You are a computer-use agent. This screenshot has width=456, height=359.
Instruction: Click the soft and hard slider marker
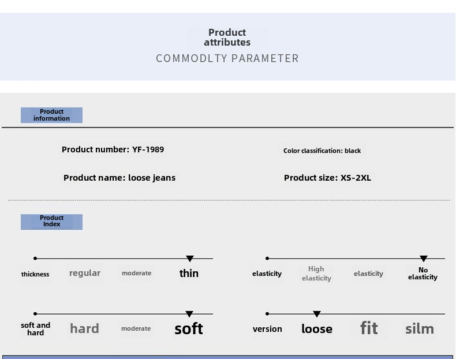189,314
